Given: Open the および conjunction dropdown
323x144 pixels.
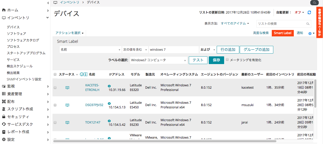Looking at the screenshot, I should click(207, 50).
